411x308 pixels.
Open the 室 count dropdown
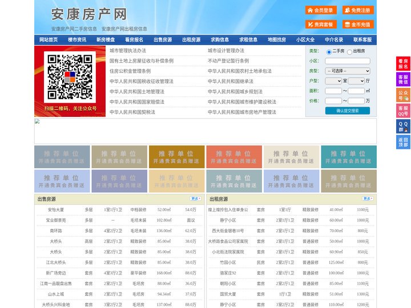[333, 81]
